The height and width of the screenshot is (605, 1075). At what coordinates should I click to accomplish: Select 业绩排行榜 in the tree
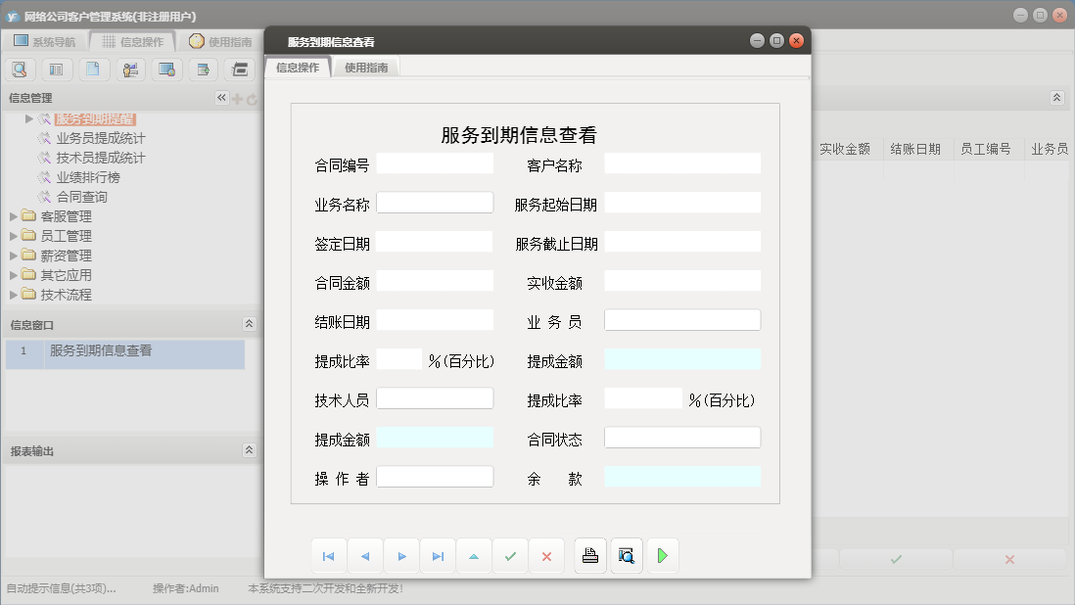tap(88, 177)
